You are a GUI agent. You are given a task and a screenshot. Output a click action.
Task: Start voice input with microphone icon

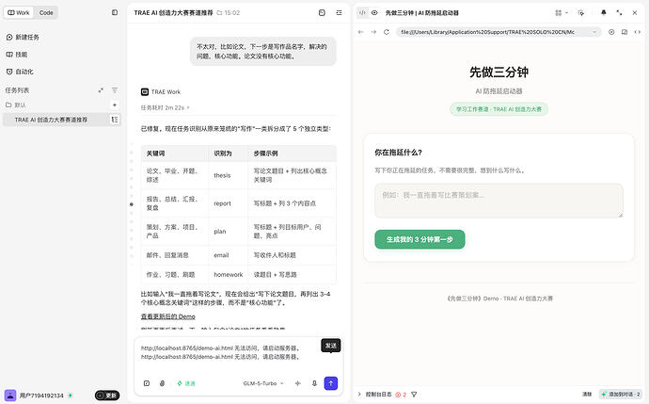(x=314, y=383)
